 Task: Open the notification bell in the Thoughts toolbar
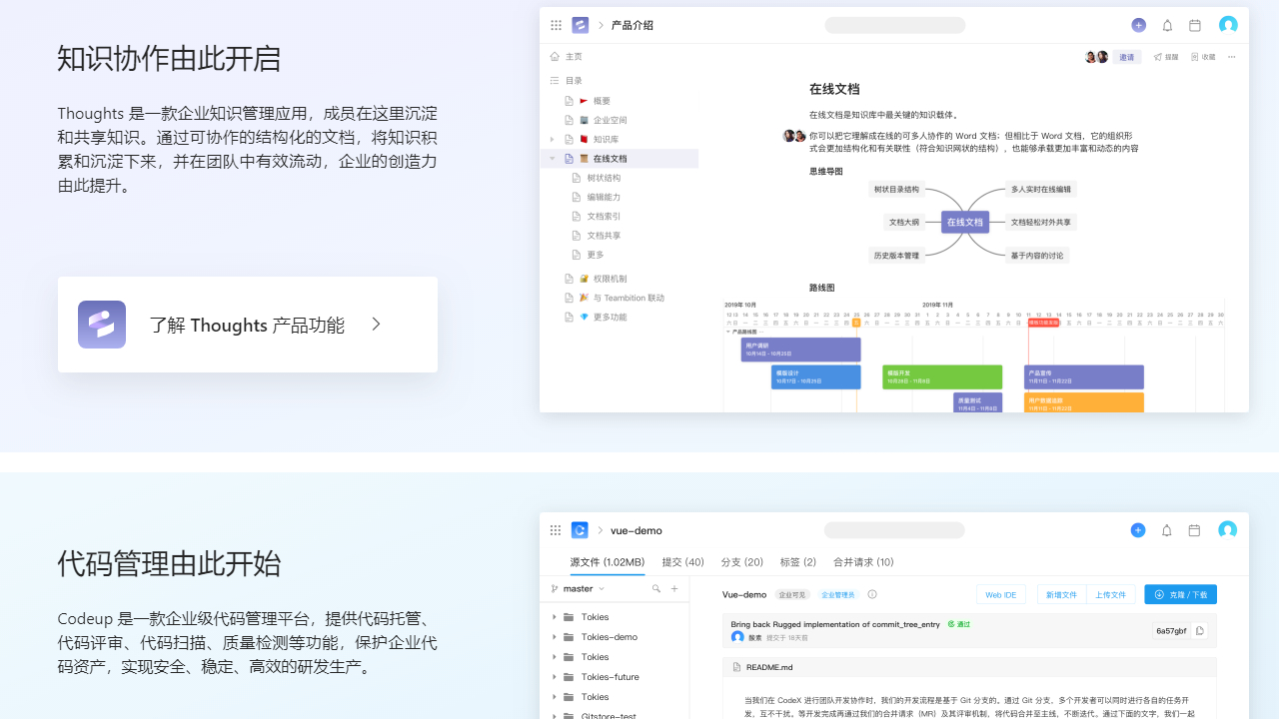[1167, 25]
